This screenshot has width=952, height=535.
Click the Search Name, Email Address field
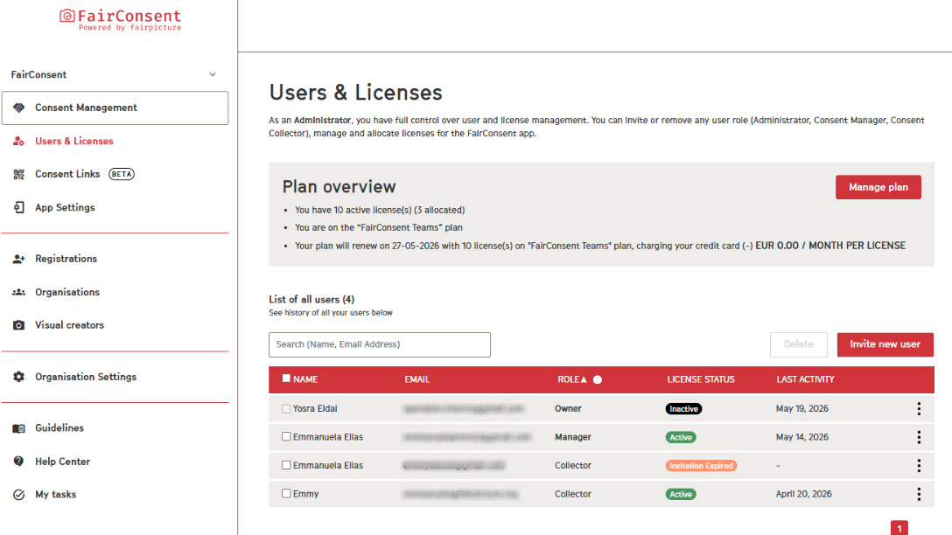[380, 344]
